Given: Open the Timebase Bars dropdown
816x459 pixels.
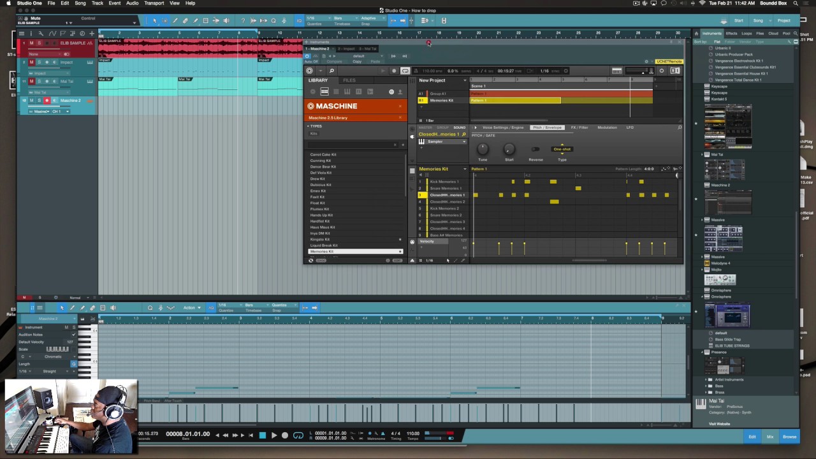Looking at the screenshot, I should [346, 18].
